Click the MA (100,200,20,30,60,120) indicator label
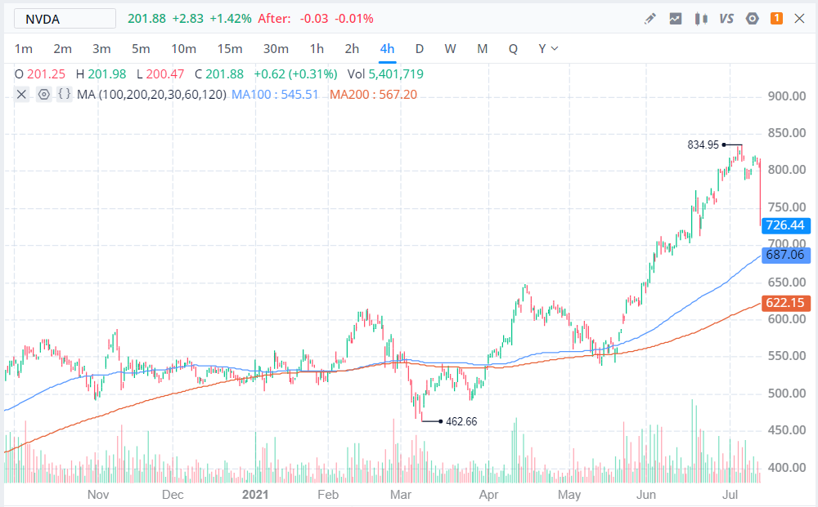The width and height of the screenshot is (818, 507). (x=151, y=95)
